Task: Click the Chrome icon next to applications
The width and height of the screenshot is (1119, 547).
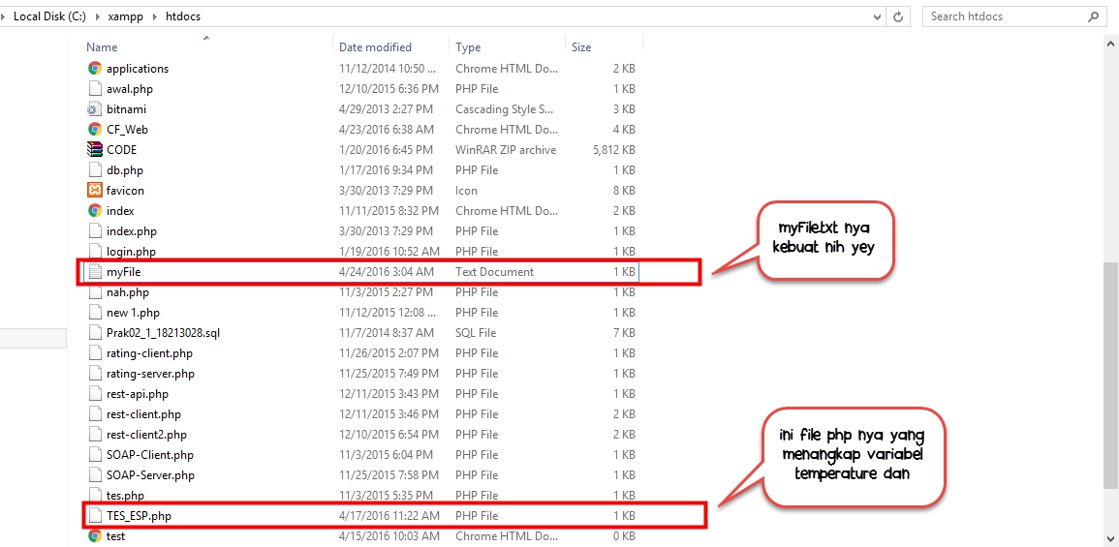Action: (x=95, y=69)
